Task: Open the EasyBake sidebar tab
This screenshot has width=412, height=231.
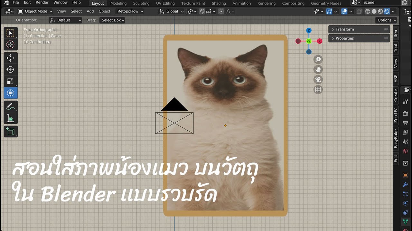Action: 396,139
